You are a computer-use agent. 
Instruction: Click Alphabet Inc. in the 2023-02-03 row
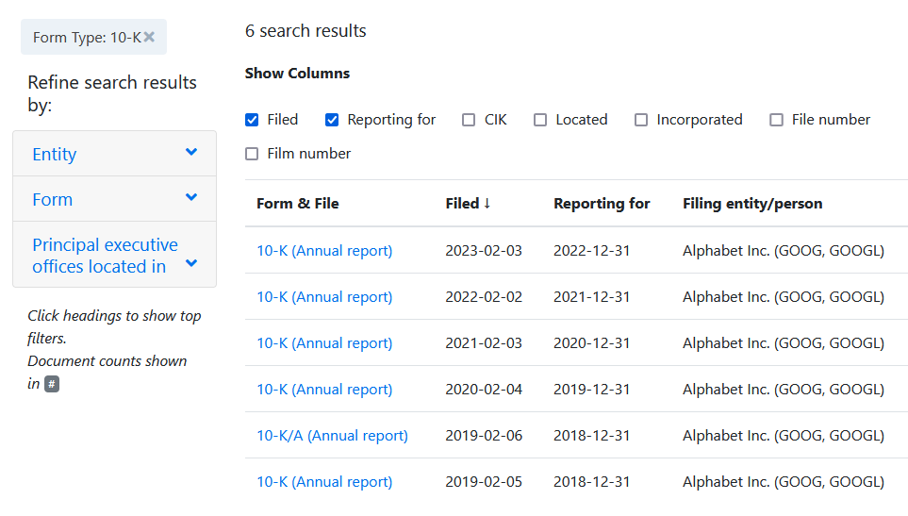(784, 251)
